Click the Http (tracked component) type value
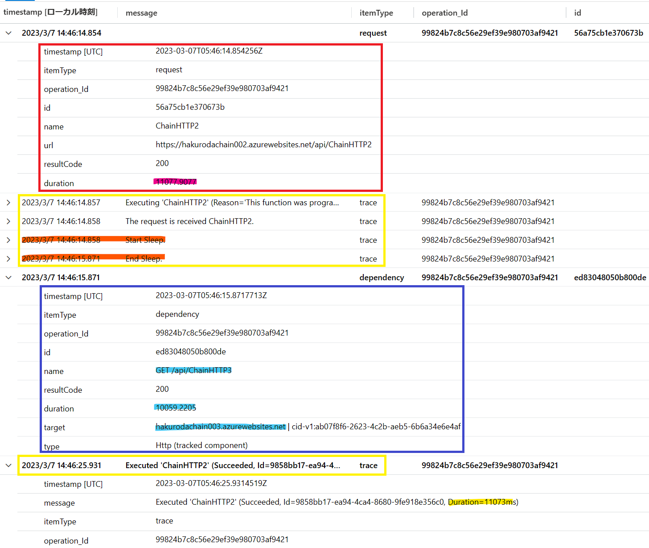This screenshot has height=548, width=649. (201, 445)
